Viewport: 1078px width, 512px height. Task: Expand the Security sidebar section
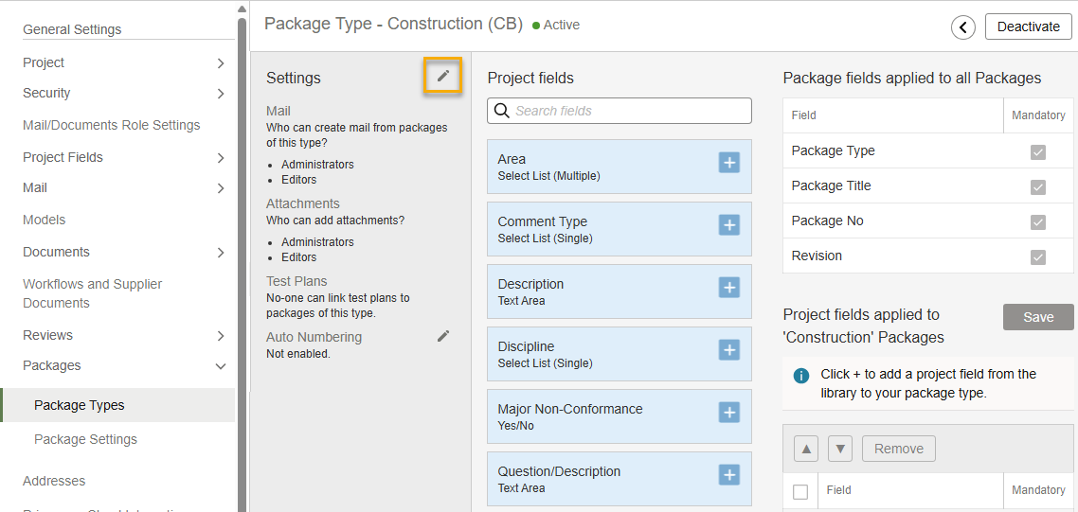pyautogui.click(x=221, y=94)
